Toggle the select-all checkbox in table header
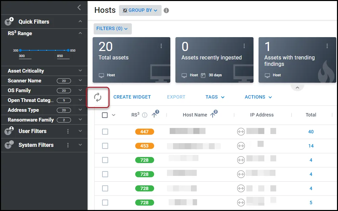The width and height of the screenshot is (338, 211). pos(105,115)
